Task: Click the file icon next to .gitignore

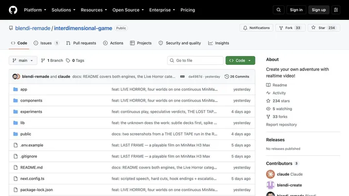Action: (16, 156)
